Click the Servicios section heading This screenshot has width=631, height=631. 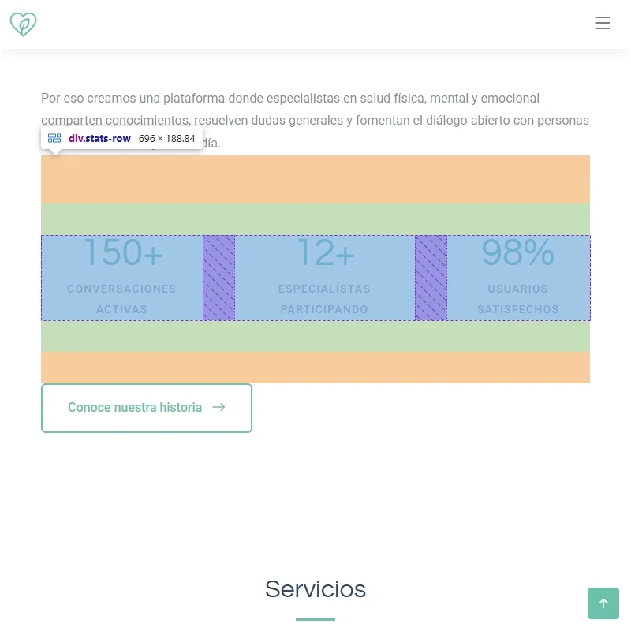pos(315,589)
